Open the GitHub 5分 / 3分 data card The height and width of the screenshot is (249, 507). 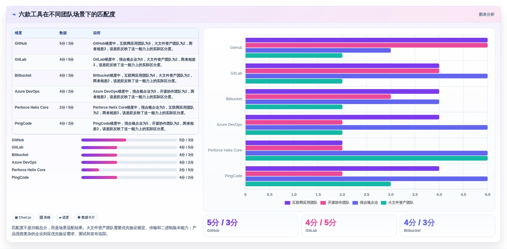[x=250, y=226]
